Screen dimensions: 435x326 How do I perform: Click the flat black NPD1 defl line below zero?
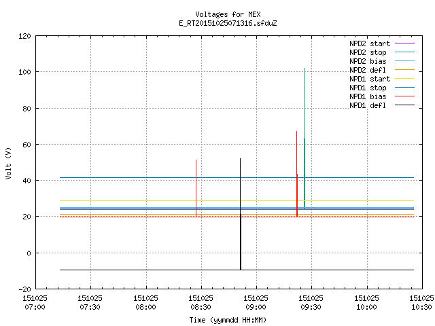tap(237, 270)
